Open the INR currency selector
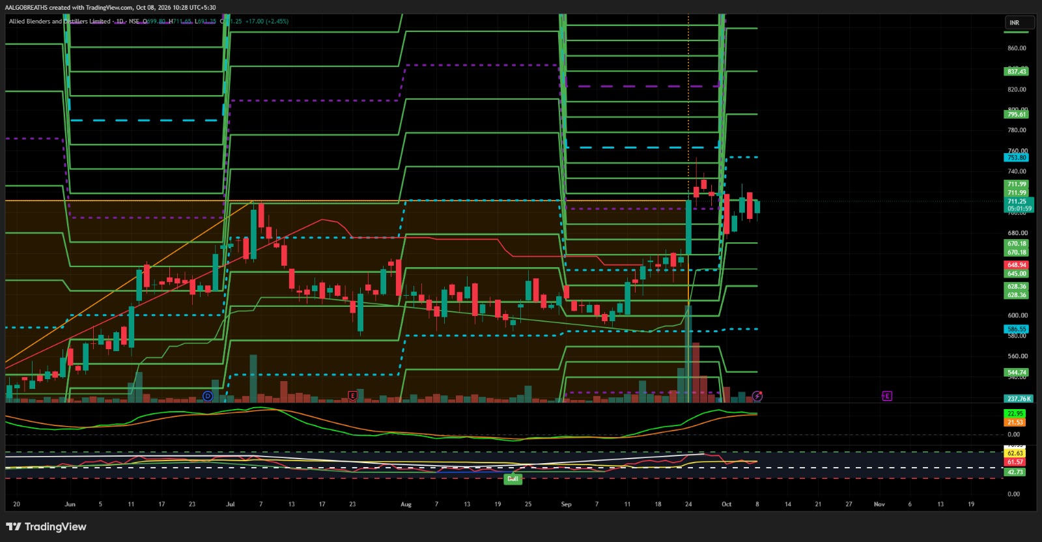The width and height of the screenshot is (1042, 542). 1019,23
